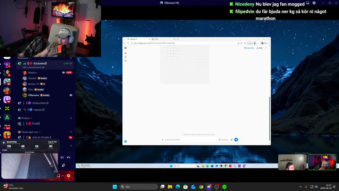Start a new chat in ChatGPT sidebar
Image resolution: width=339 pixels, height=191 pixels.
tap(126, 53)
